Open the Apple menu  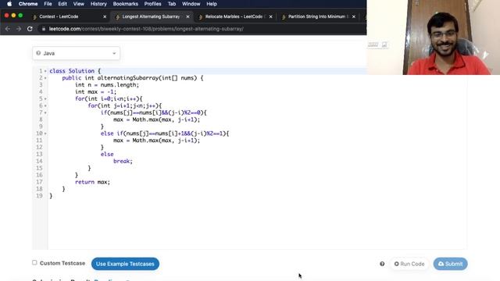click(9, 4)
